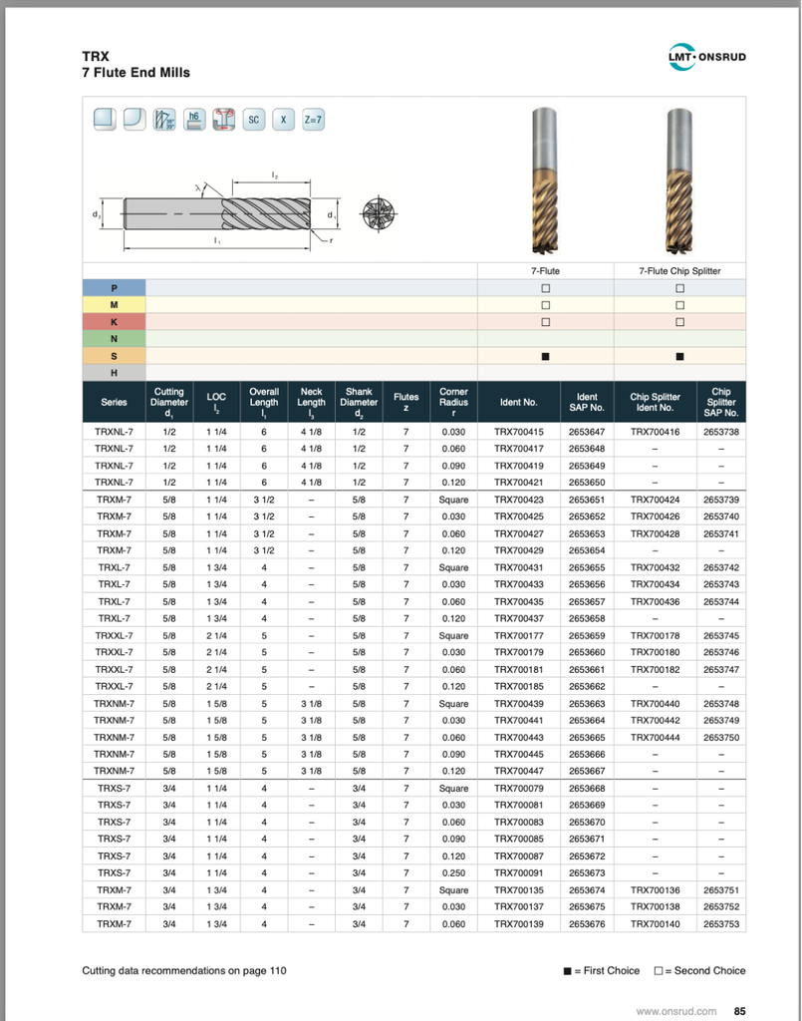Screen dimensions: 802x1021
Task: Click the yellow M material label
Action: [114, 305]
